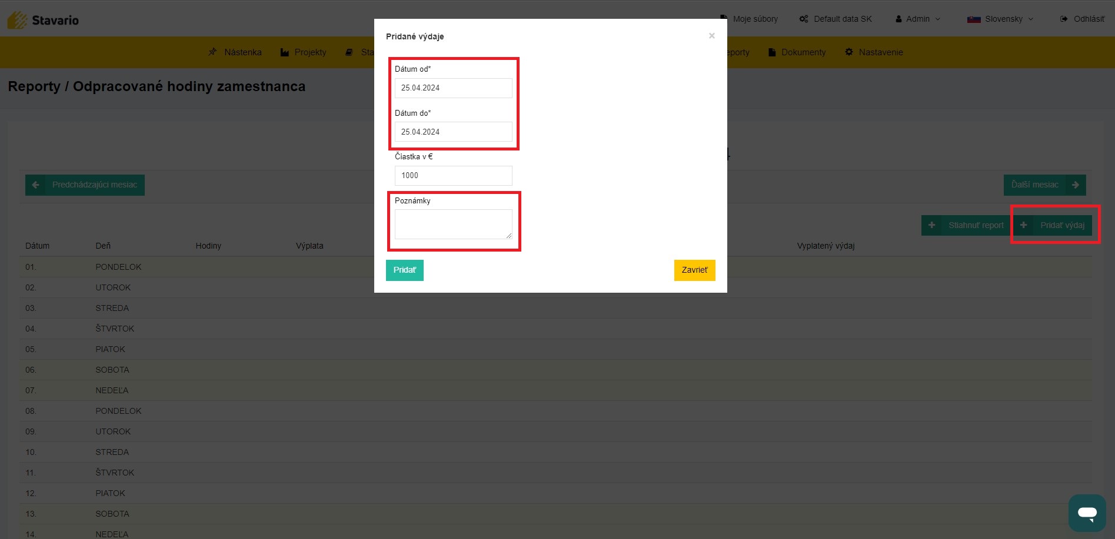Focus the Poznámky notes textarea
The image size is (1115, 539).
coord(454,224)
